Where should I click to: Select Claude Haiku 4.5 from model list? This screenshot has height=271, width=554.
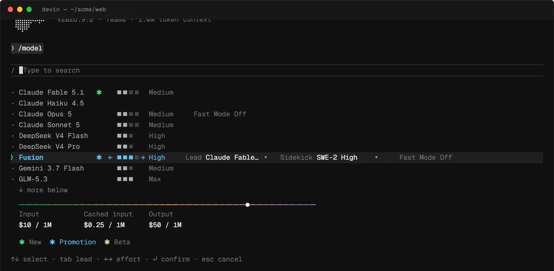click(51, 103)
